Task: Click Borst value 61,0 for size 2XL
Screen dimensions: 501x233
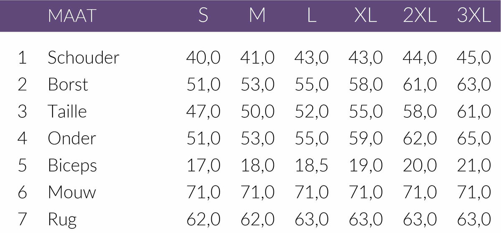Action: click(x=420, y=84)
